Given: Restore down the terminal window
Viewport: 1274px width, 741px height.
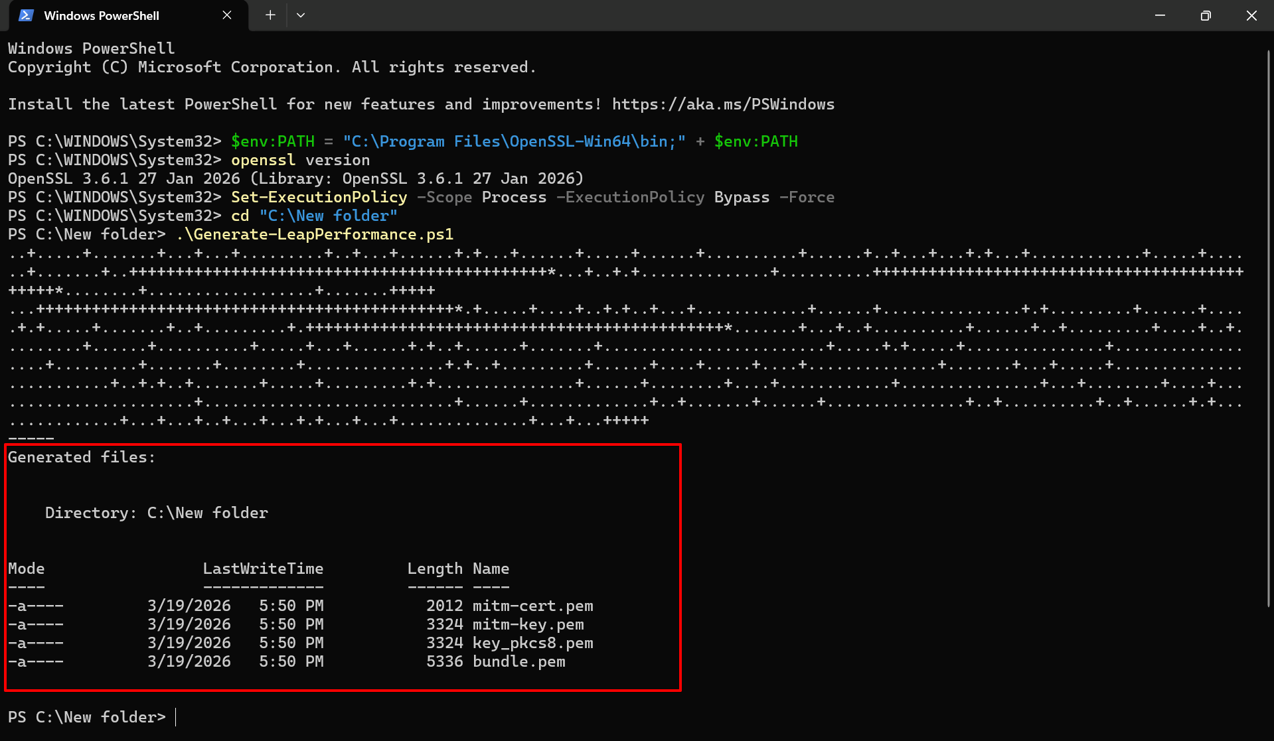Looking at the screenshot, I should 1206,15.
